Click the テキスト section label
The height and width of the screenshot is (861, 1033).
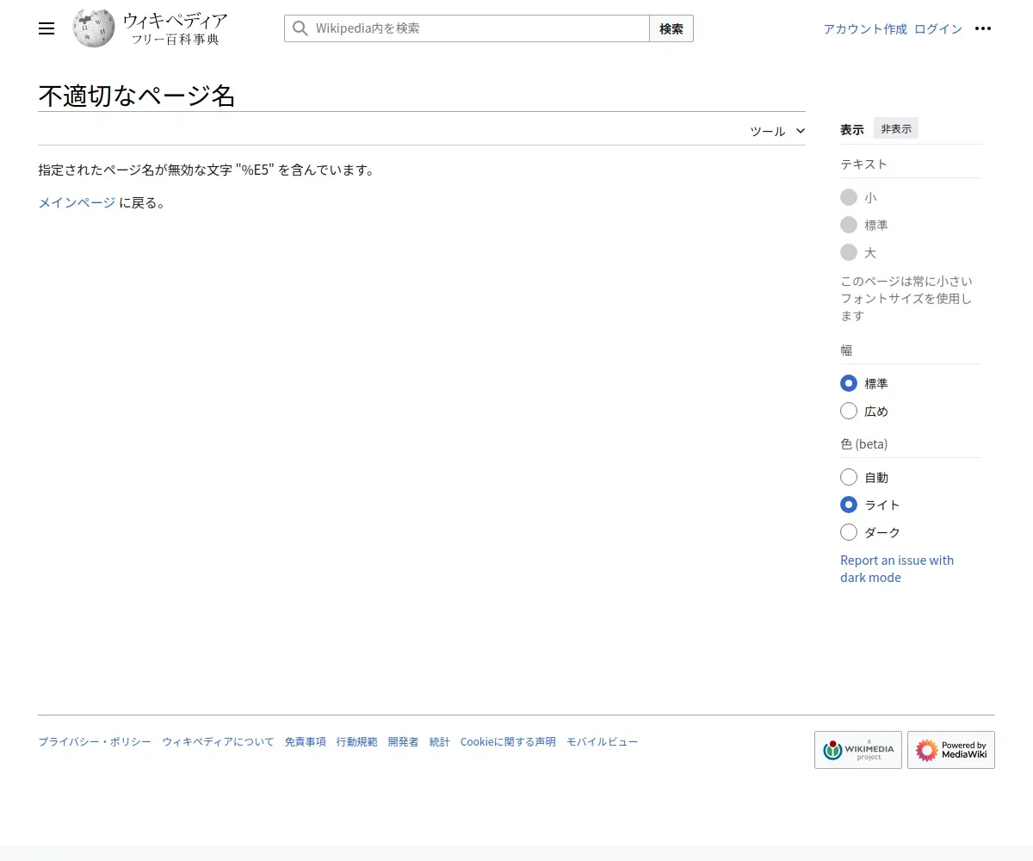(x=863, y=164)
